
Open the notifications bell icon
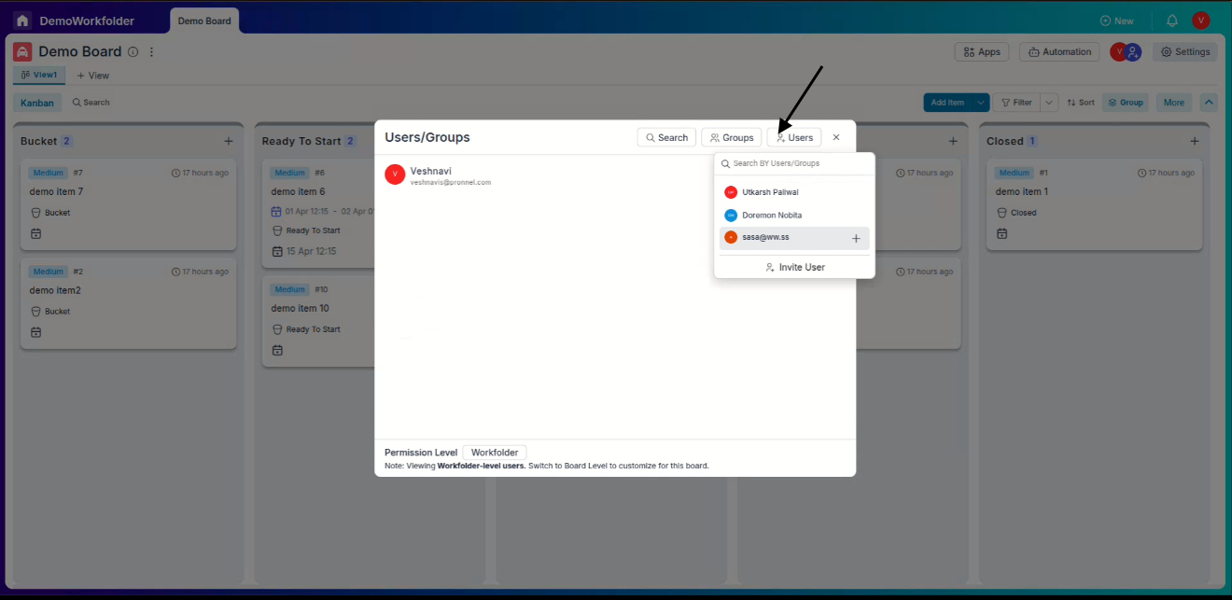(x=1172, y=21)
